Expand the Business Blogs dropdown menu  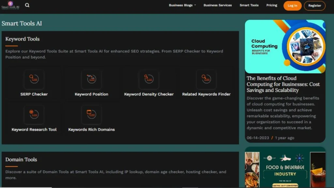point(182,5)
